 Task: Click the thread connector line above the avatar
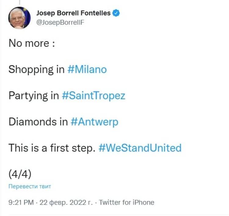[19, 2]
